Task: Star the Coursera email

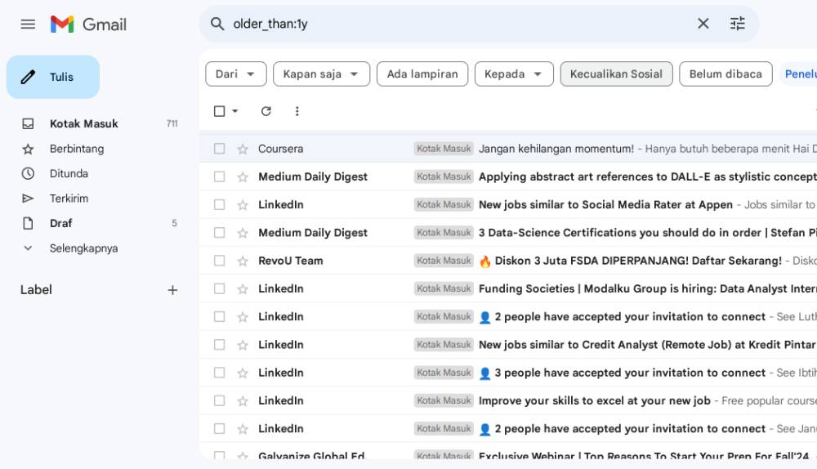Action: [243, 149]
